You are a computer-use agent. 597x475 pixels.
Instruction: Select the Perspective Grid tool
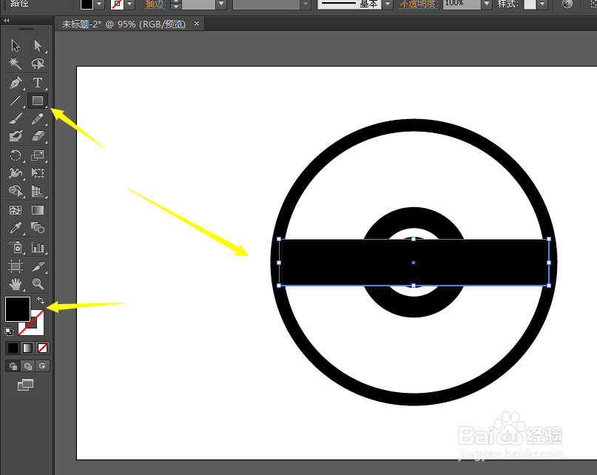38,191
